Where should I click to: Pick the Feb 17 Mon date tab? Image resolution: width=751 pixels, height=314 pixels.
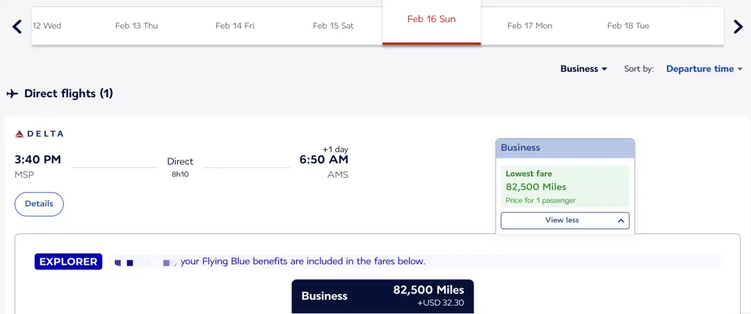(x=530, y=26)
